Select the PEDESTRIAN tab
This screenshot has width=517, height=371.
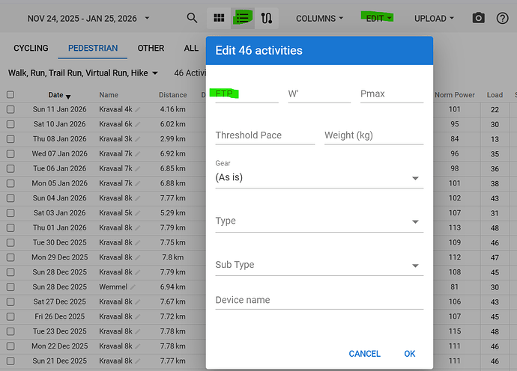click(x=93, y=48)
